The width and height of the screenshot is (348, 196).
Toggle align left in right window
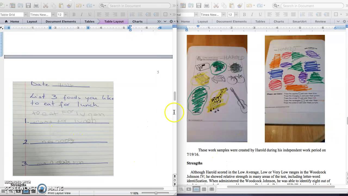[x=269, y=14]
